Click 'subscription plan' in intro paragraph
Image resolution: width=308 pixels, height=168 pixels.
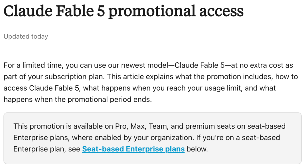(74, 77)
